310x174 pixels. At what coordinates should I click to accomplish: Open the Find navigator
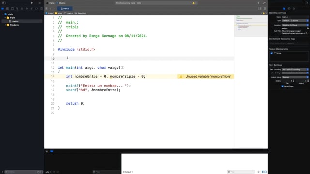click(x=17, y=9)
